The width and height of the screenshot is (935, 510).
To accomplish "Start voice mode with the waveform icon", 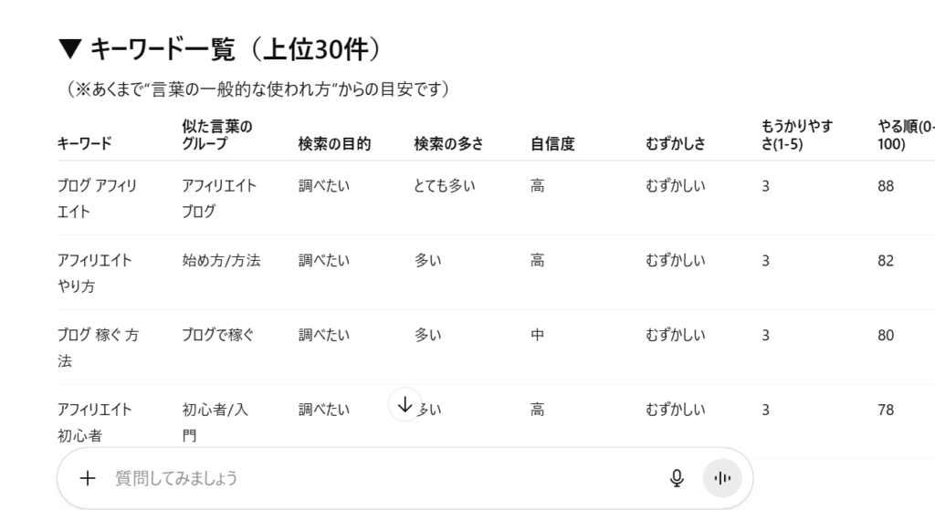I will pyautogui.click(x=722, y=478).
